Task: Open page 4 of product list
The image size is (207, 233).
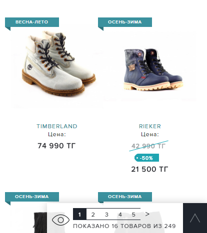Action: (120, 215)
